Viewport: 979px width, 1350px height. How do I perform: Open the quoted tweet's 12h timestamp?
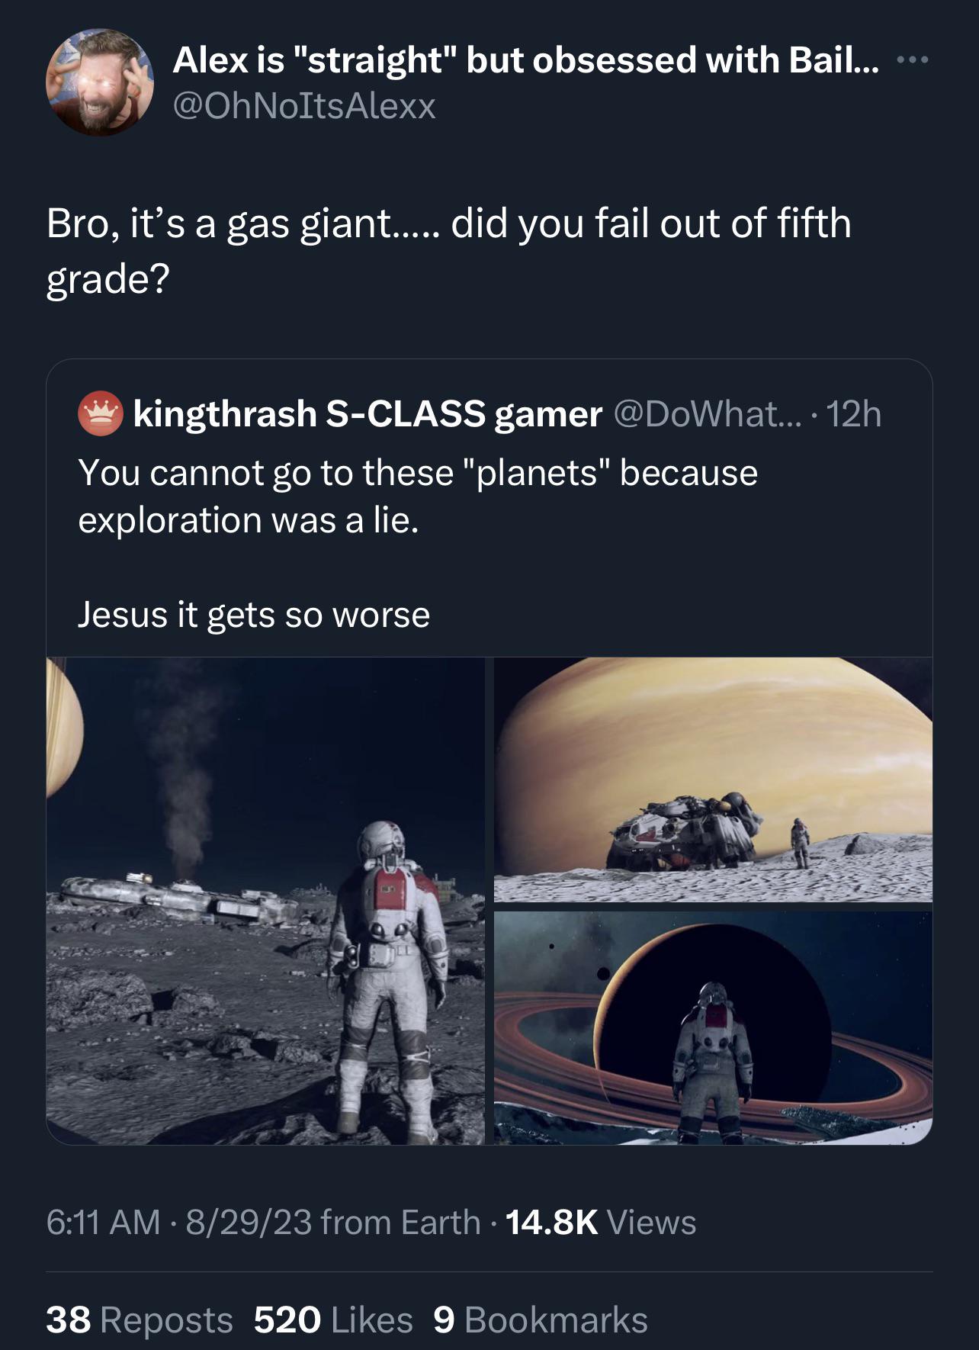click(854, 414)
